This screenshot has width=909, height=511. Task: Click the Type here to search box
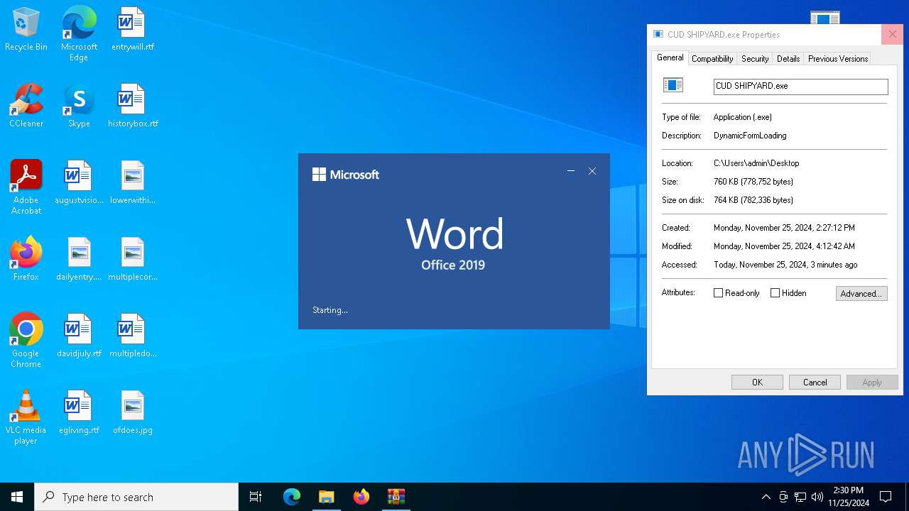coord(136,497)
